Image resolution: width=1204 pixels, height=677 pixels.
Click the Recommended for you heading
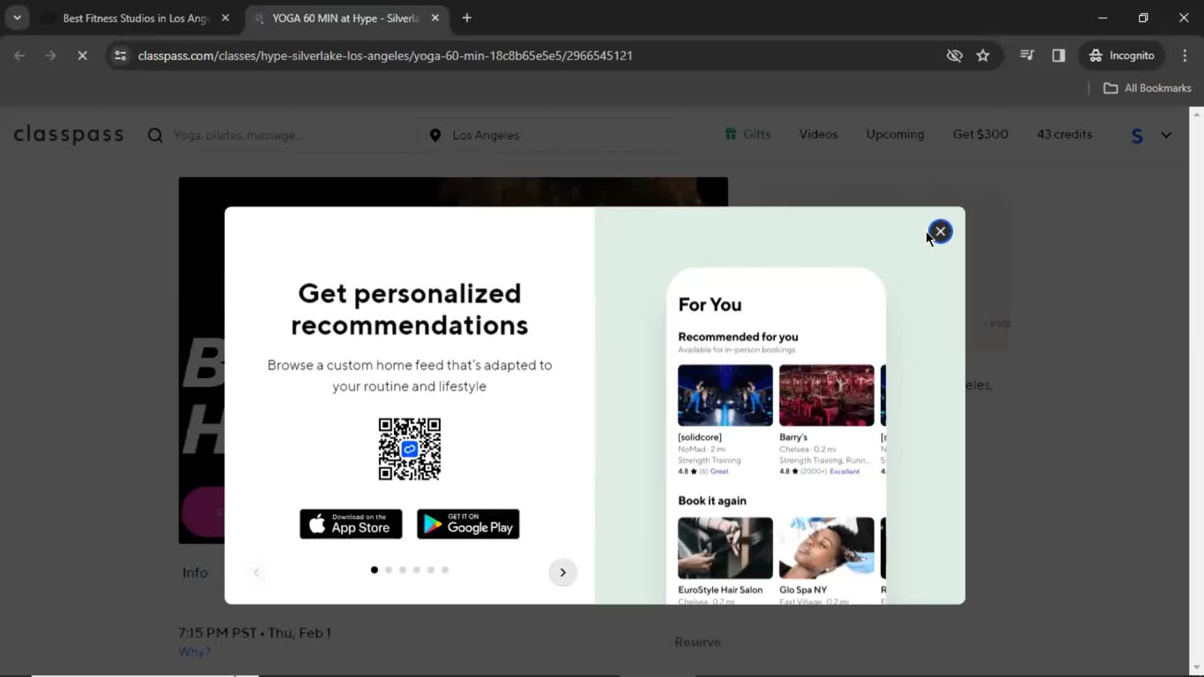point(738,337)
